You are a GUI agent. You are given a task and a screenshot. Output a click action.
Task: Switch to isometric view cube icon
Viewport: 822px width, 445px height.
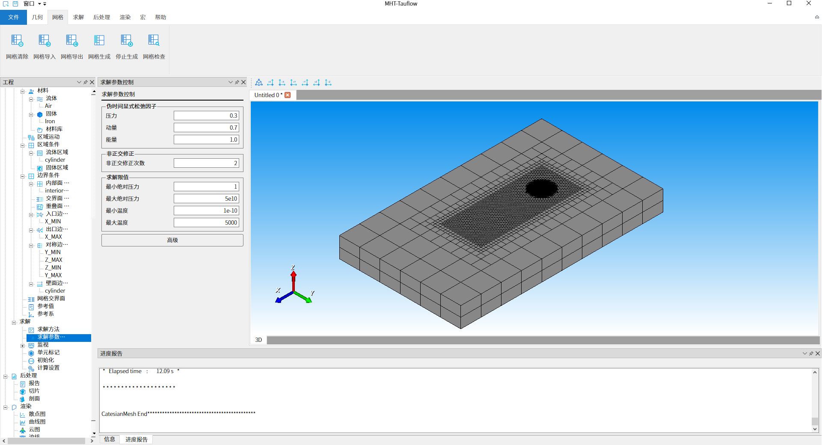[259, 83]
